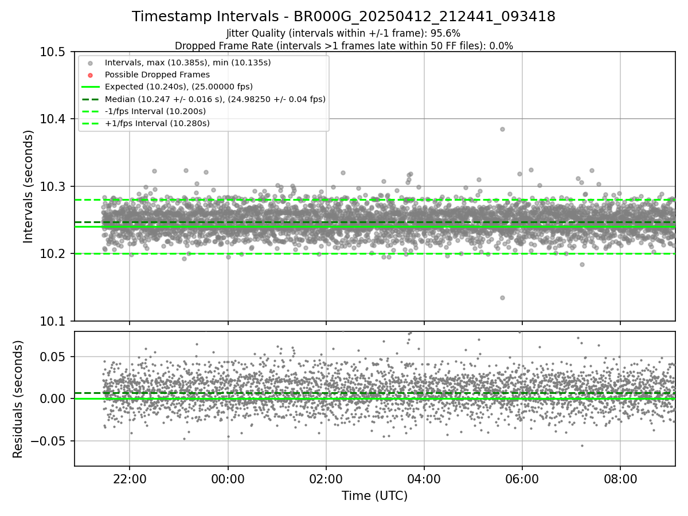Select legend entry '-1/fps Interval (10.200s)'
The image size is (688, 516).
155,111
